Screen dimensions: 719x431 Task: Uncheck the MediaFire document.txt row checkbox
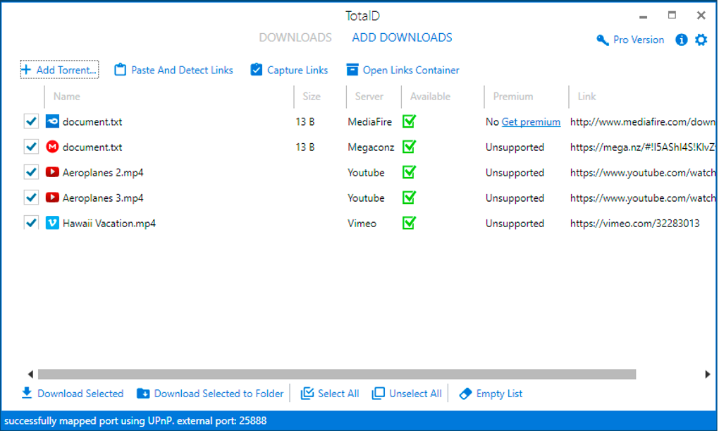(31, 121)
